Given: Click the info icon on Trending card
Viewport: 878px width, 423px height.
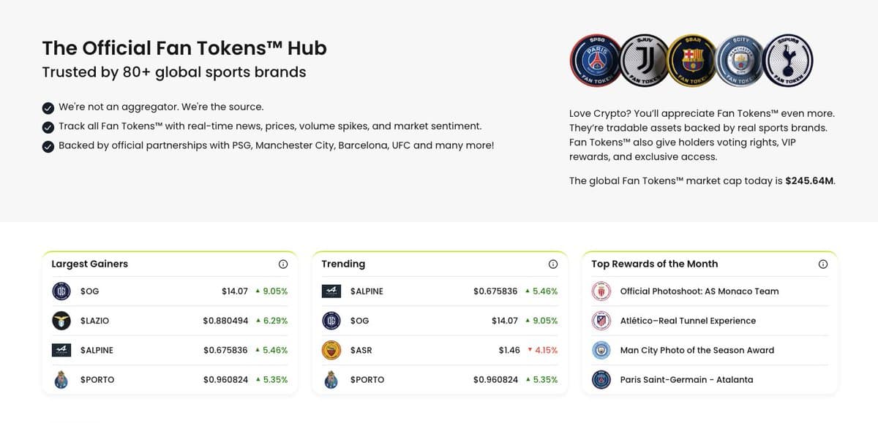Looking at the screenshot, I should point(552,264).
